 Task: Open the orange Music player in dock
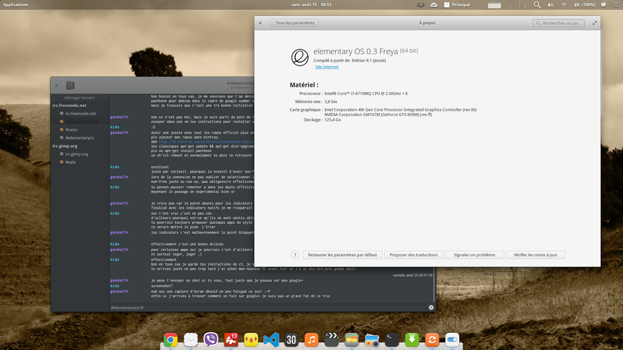coord(311,340)
